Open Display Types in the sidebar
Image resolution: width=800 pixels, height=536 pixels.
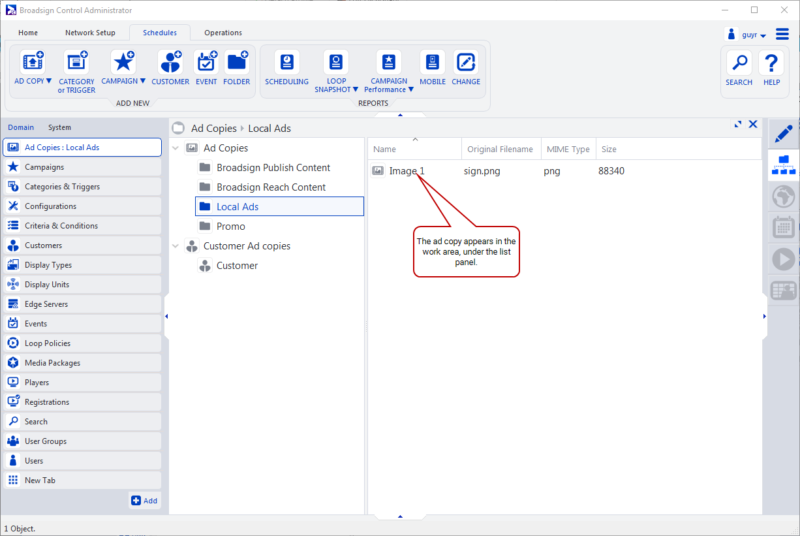tap(82, 265)
